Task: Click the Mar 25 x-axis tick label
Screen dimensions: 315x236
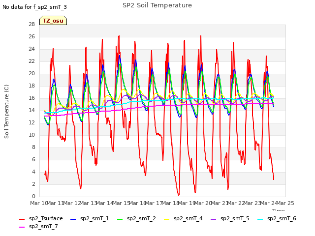Action: (285, 203)
